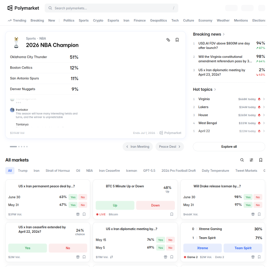Viewport: 267px width, 267px height.
Task: Open the All markets filter settings icon
Action: (251, 160)
